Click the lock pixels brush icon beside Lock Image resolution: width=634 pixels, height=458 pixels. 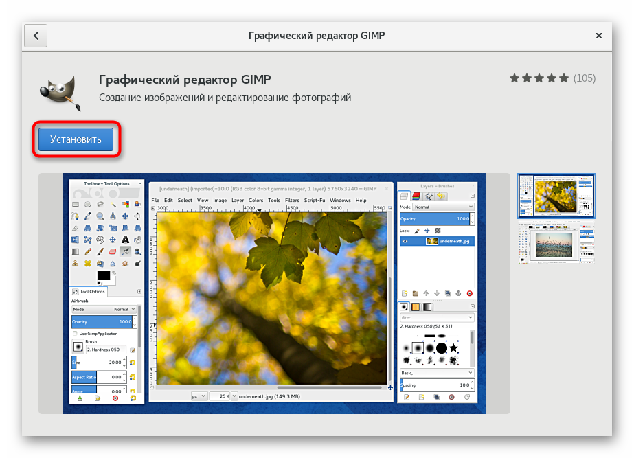417,231
